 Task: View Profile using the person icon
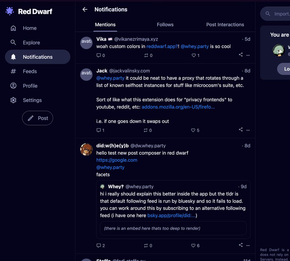tap(13, 86)
